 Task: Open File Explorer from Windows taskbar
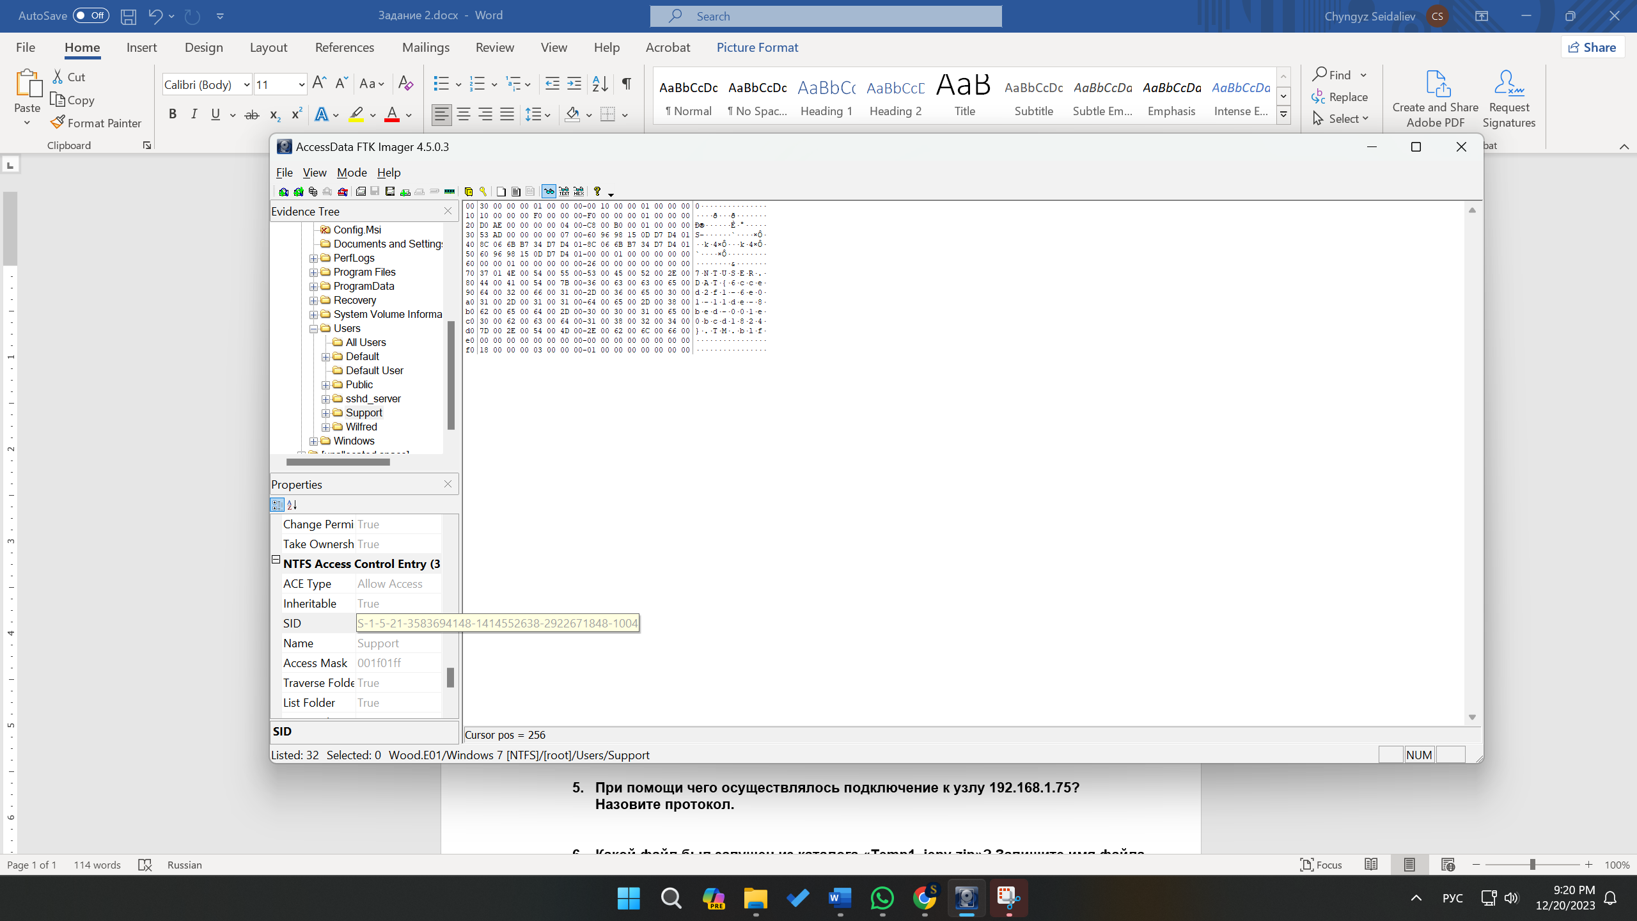click(755, 898)
